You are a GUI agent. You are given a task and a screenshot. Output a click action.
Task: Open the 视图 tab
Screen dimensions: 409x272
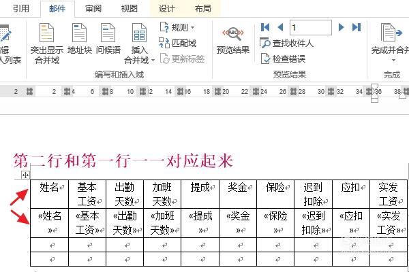[x=129, y=9]
